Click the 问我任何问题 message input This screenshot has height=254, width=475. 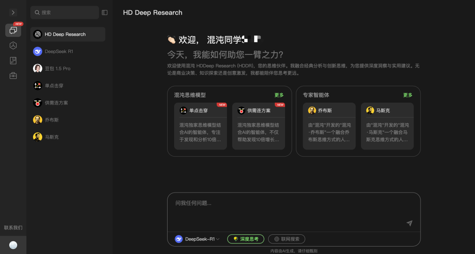(294, 212)
